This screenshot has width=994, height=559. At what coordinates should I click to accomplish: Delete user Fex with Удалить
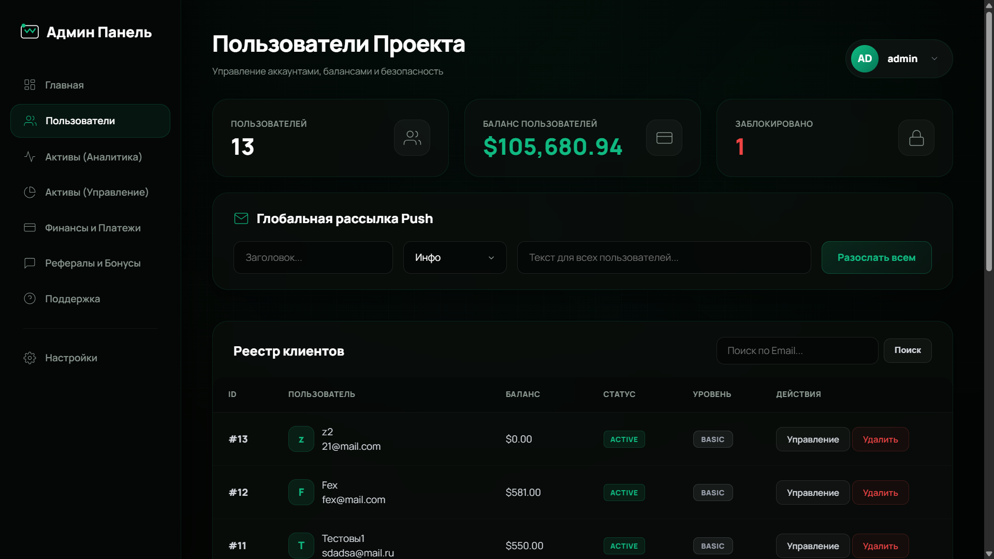(880, 493)
